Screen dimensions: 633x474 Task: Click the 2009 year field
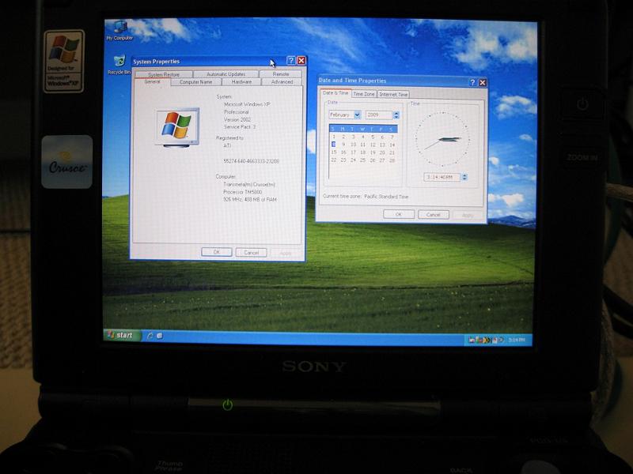379,115
